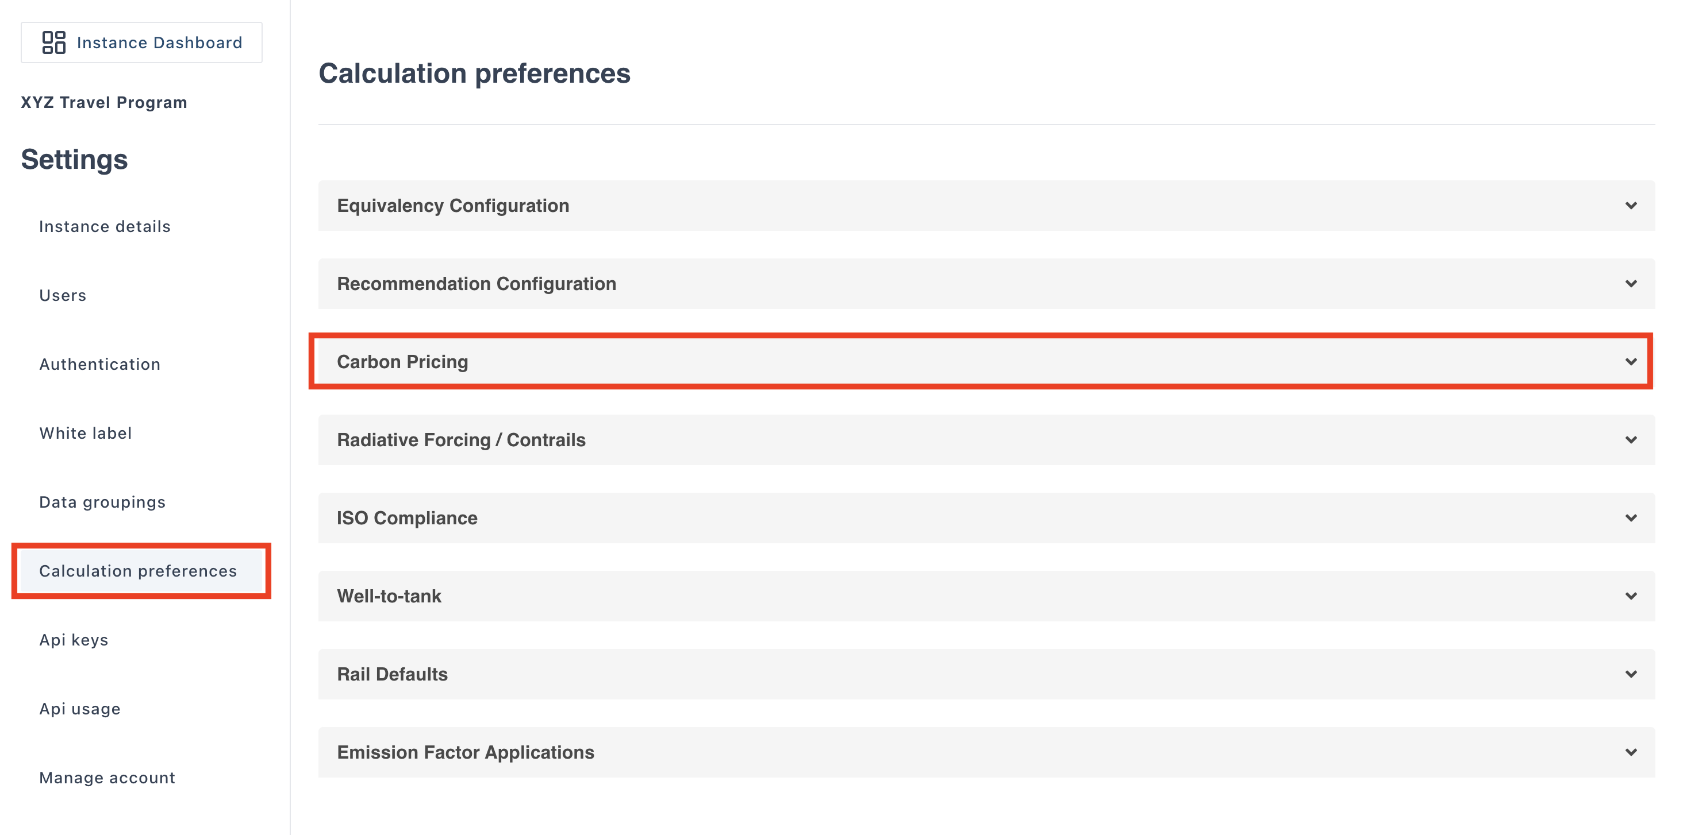View the Api usage page
The image size is (1683, 835).
80,709
